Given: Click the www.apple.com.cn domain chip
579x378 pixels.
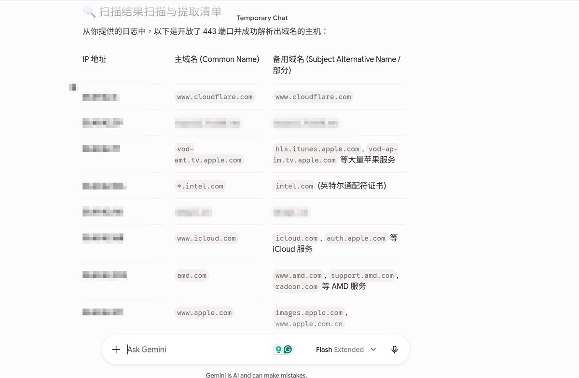Looking at the screenshot, I should click(x=309, y=324).
